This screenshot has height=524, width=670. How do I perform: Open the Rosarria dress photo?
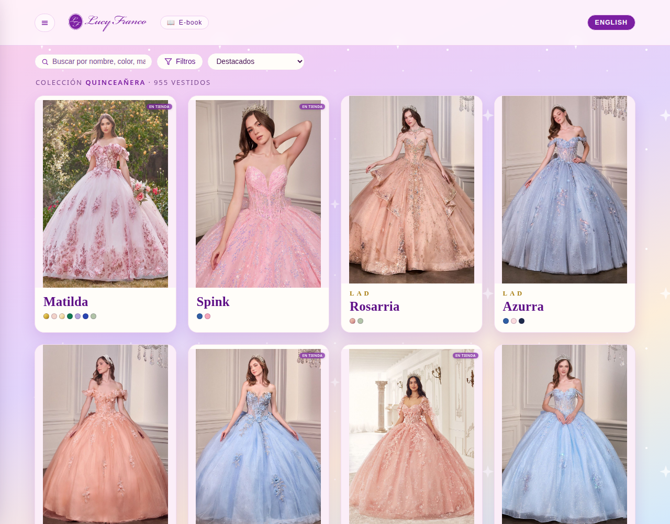pyautogui.click(x=411, y=190)
